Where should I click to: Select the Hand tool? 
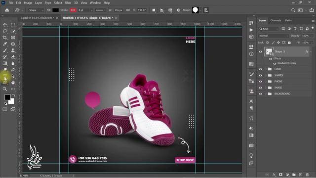tap(13, 83)
